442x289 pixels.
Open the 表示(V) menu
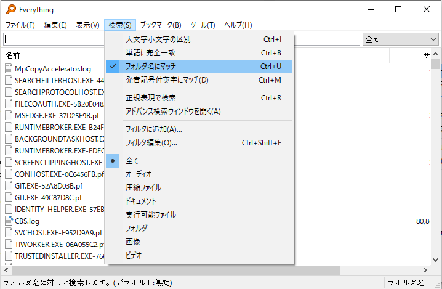[87, 25]
